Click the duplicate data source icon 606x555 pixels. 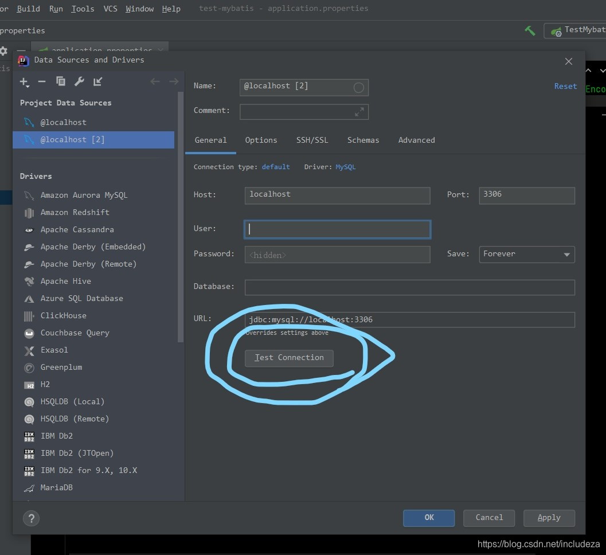tap(61, 81)
